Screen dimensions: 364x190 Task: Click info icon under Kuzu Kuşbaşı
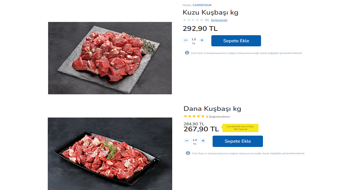point(187,53)
